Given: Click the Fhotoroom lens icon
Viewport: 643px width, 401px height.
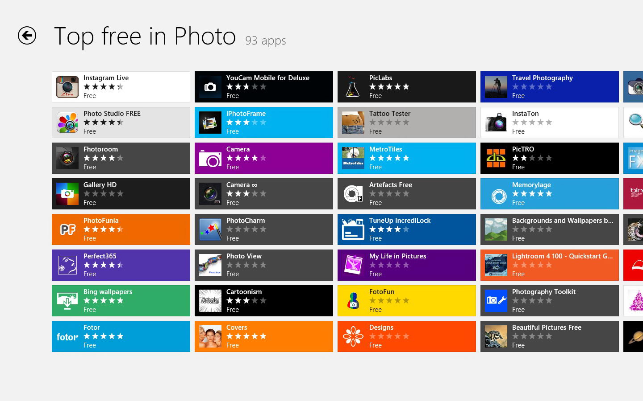Looking at the screenshot, I should pyautogui.click(x=67, y=158).
